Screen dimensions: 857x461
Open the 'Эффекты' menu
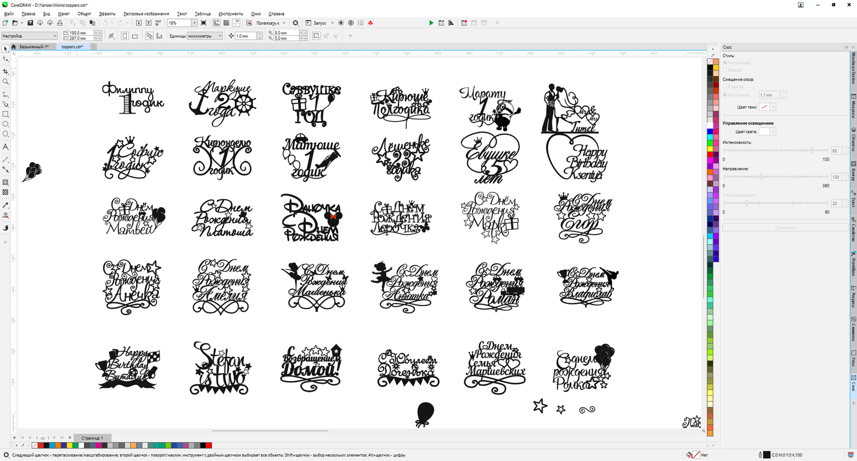pyautogui.click(x=107, y=13)
